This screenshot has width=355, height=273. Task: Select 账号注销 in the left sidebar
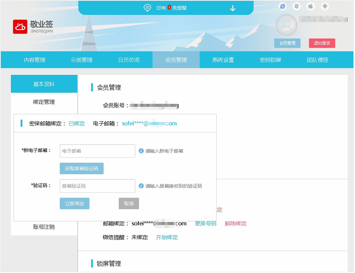[x=44, y=227]
